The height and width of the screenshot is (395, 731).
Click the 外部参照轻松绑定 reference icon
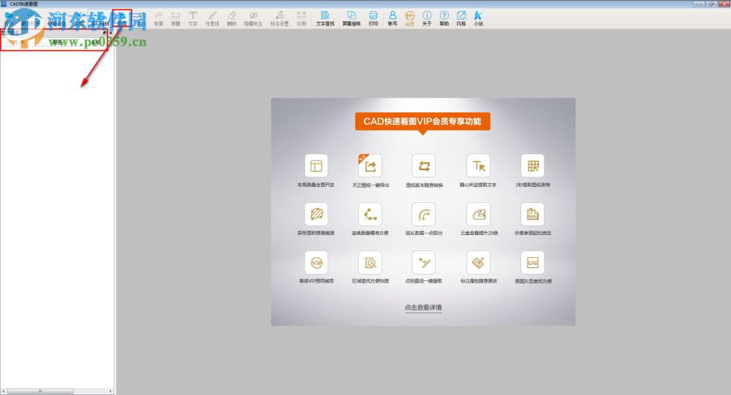pos(532,214)
